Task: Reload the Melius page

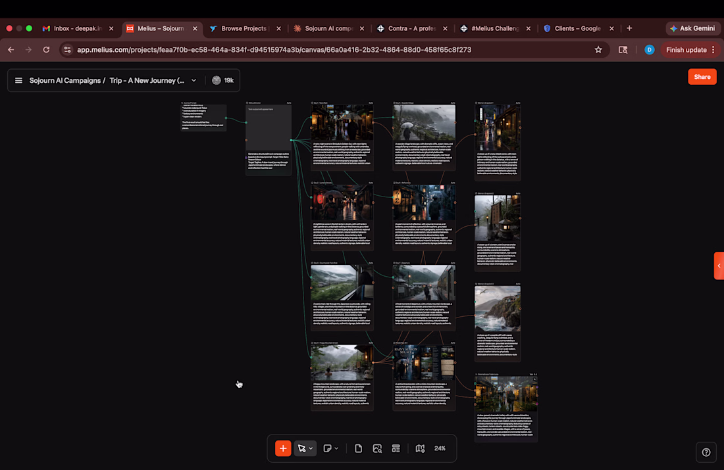Action: (x=46, y=50)
